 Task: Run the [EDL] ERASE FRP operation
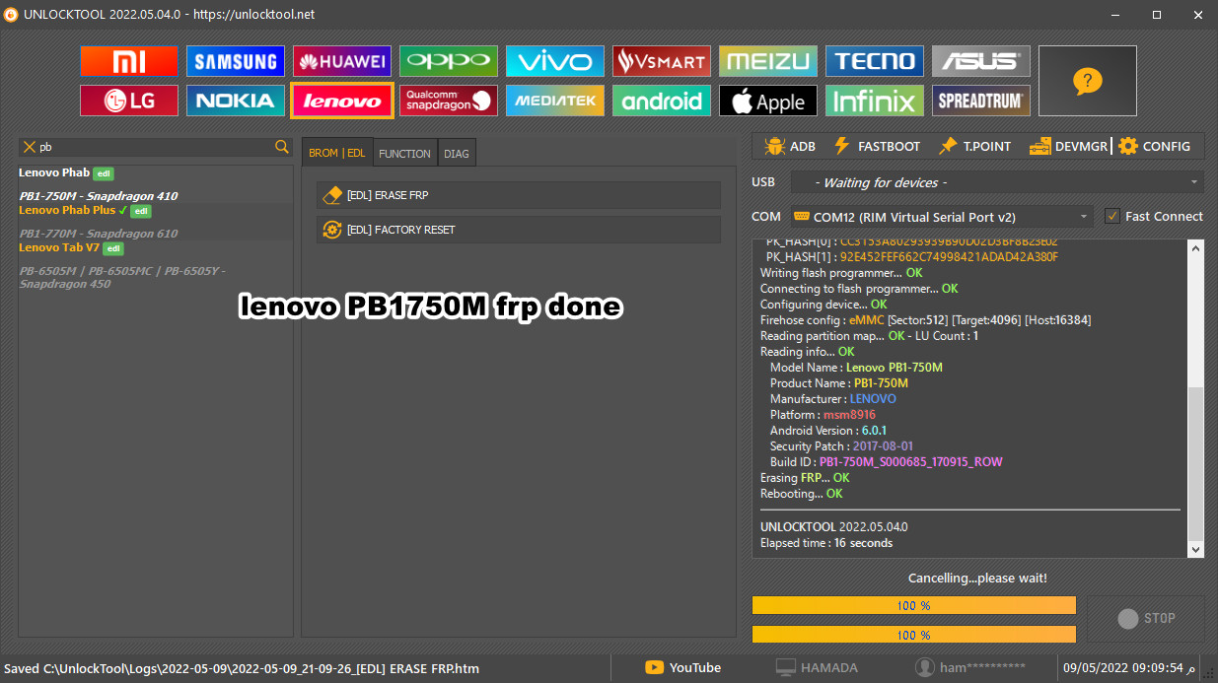point(519,195)
